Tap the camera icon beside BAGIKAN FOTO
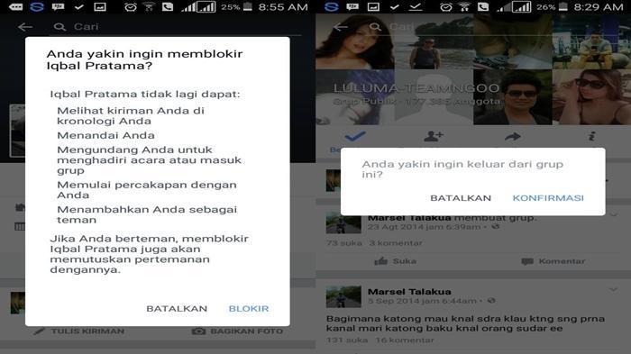The height and width of the screenshot is (354, 631). click(198, 331)
